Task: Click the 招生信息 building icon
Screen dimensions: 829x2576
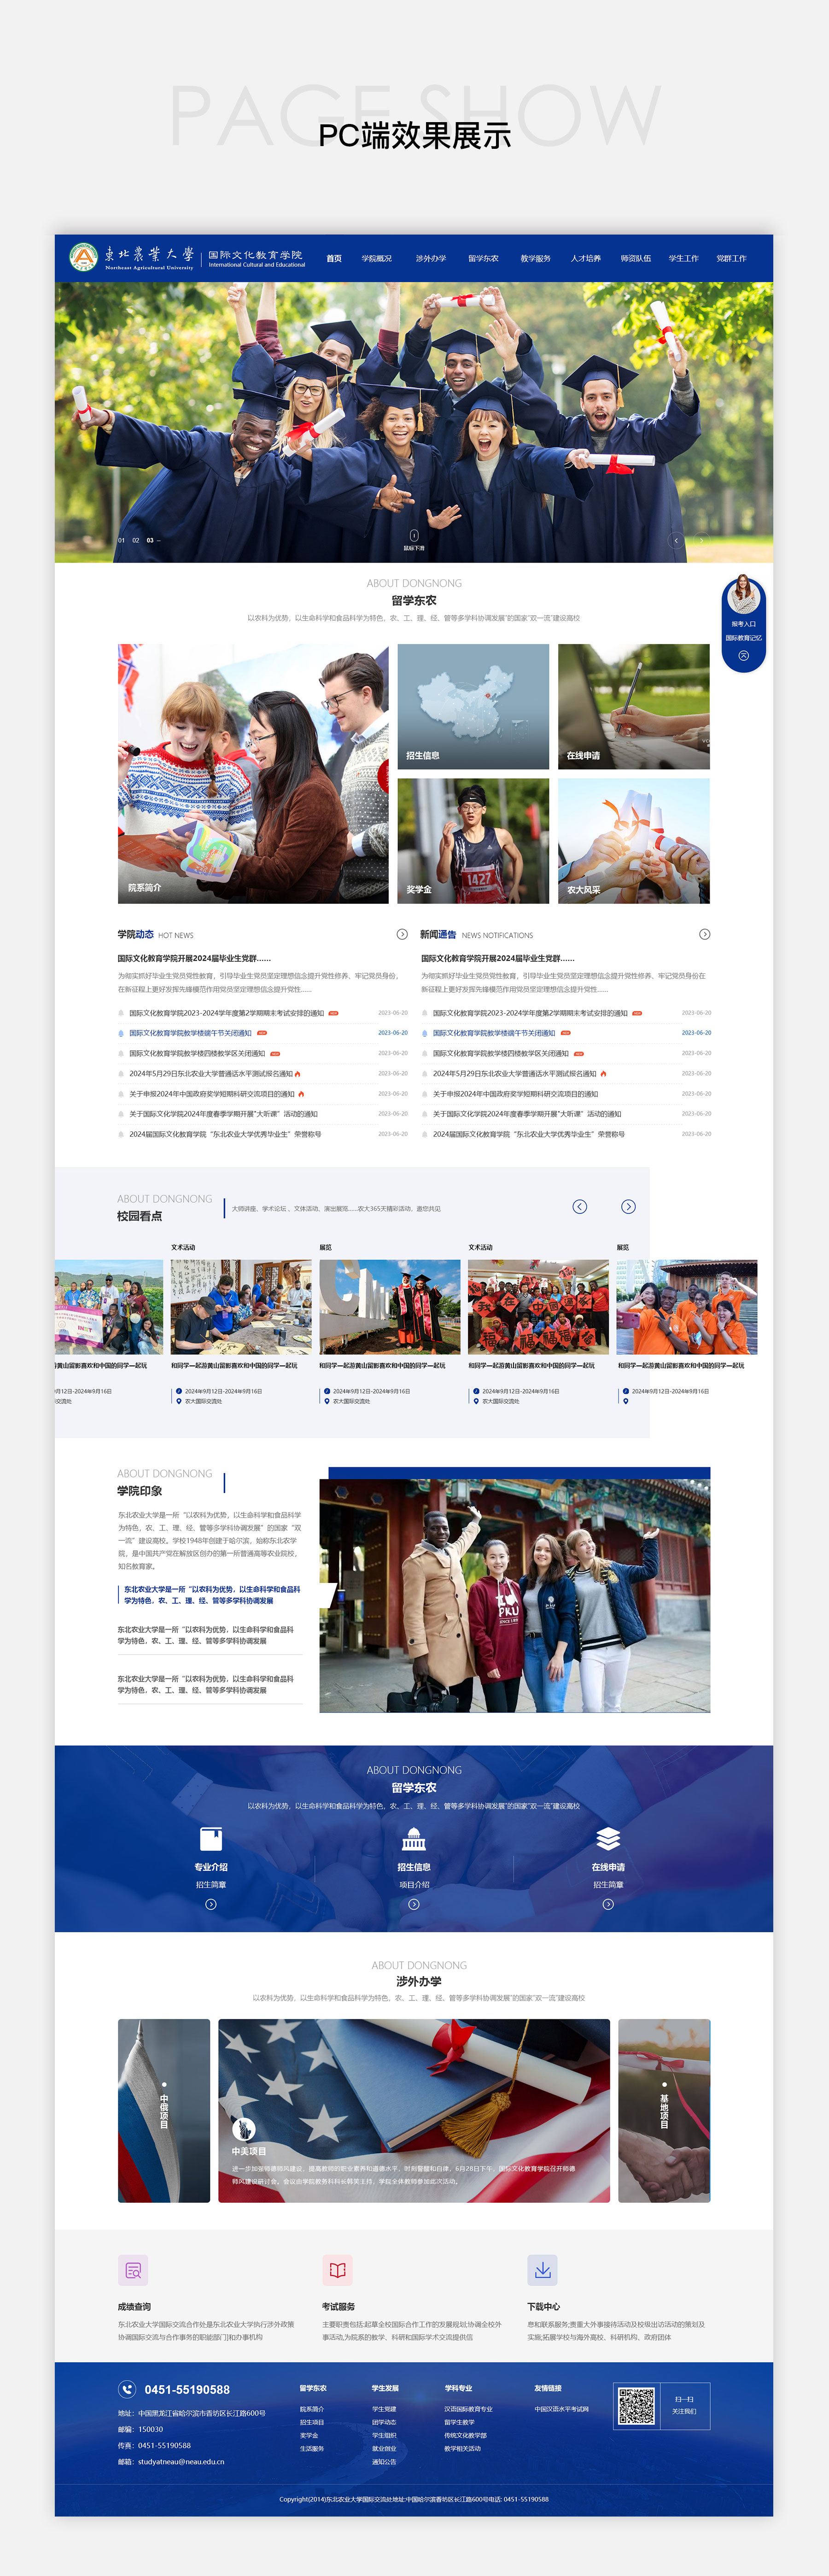Action: tap(413, 1838)
